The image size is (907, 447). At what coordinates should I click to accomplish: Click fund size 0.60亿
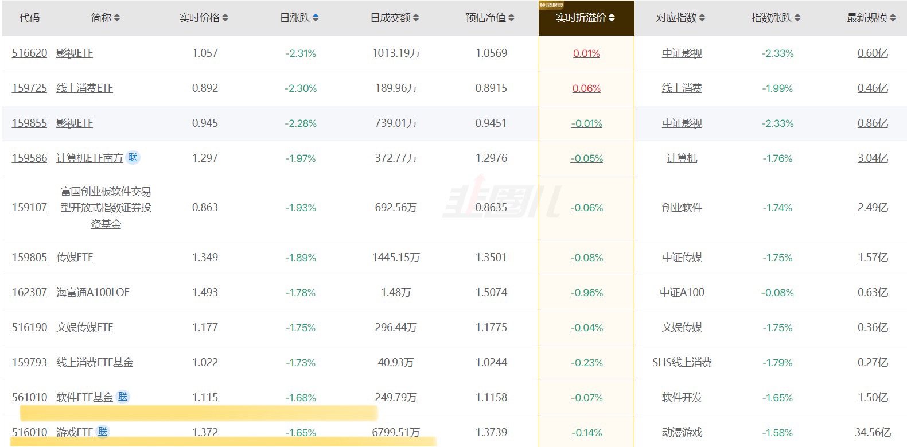pos(873,53)
